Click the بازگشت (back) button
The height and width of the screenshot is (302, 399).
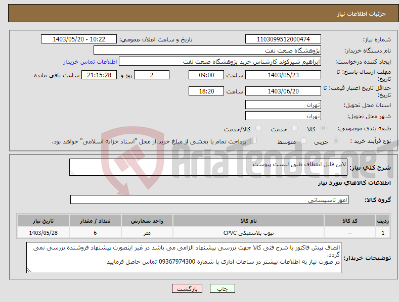coord(187,288)
